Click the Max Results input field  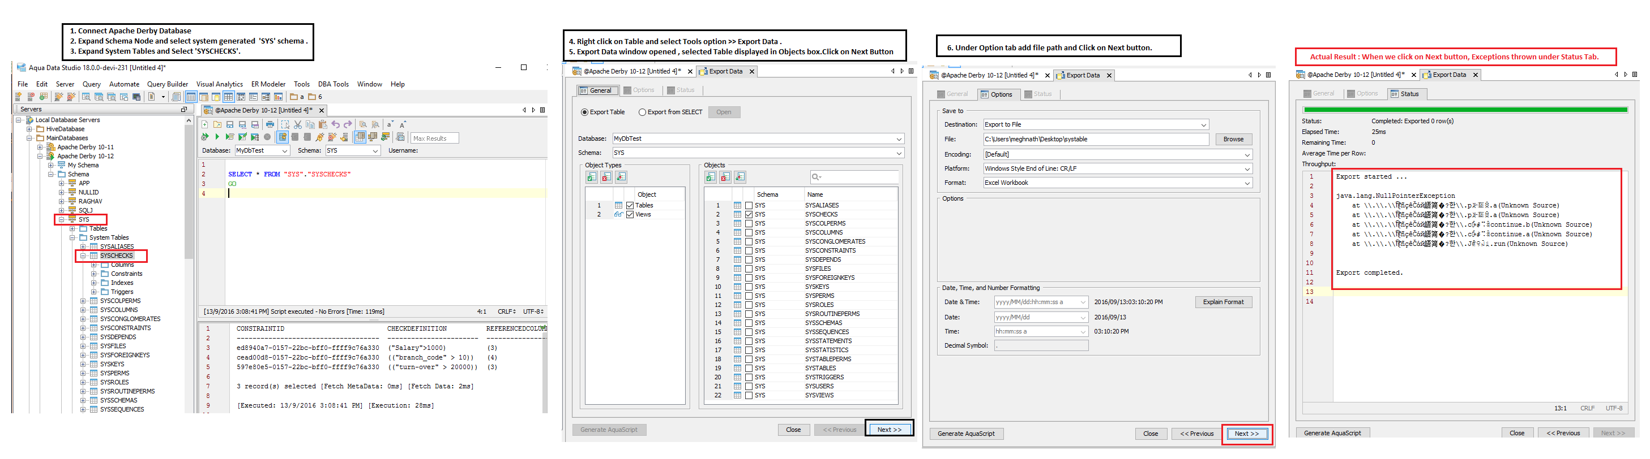[x=435, y=138]
